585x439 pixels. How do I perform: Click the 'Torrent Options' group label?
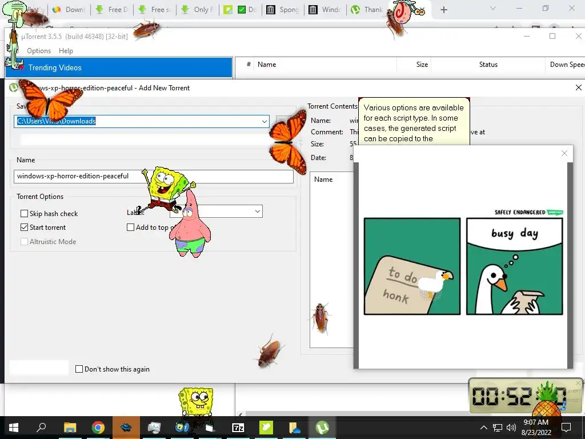pyautogui.click(x=40, y=197)
